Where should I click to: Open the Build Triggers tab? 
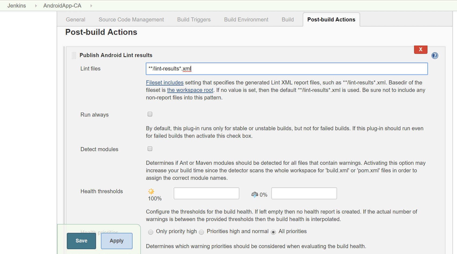(x=194, y=20)
